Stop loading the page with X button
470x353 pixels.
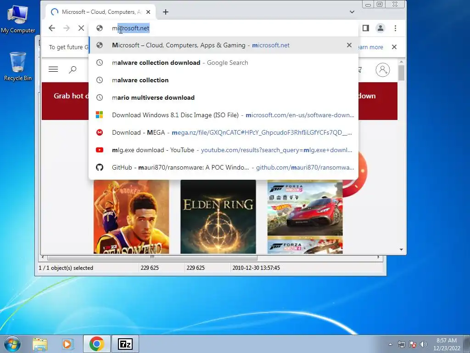(x=81, y=28)
